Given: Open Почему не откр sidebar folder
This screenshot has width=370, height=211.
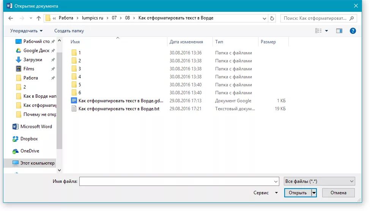Looking at the screenshot, I should click(36, 114).
